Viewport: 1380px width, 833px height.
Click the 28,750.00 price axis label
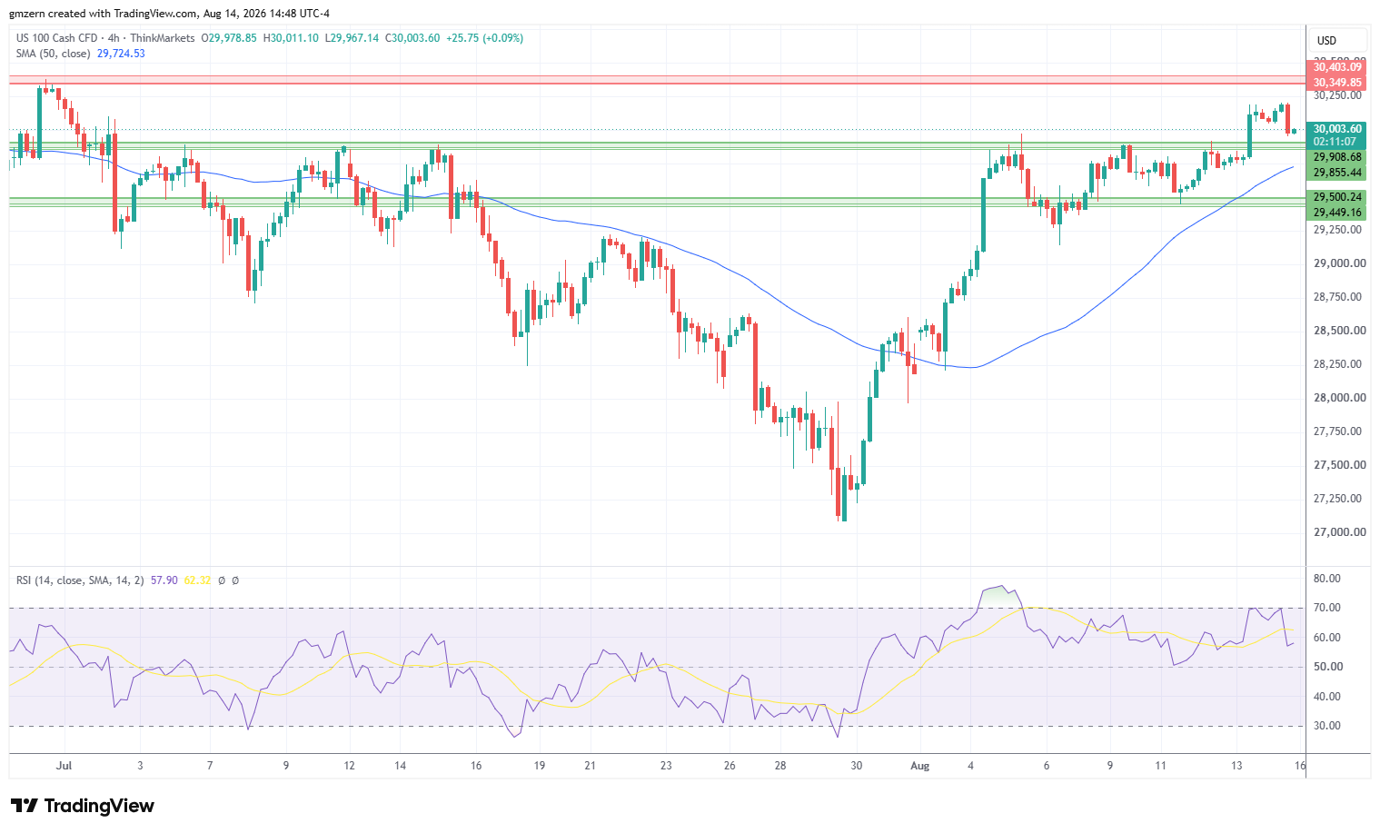coord(1339,297)
